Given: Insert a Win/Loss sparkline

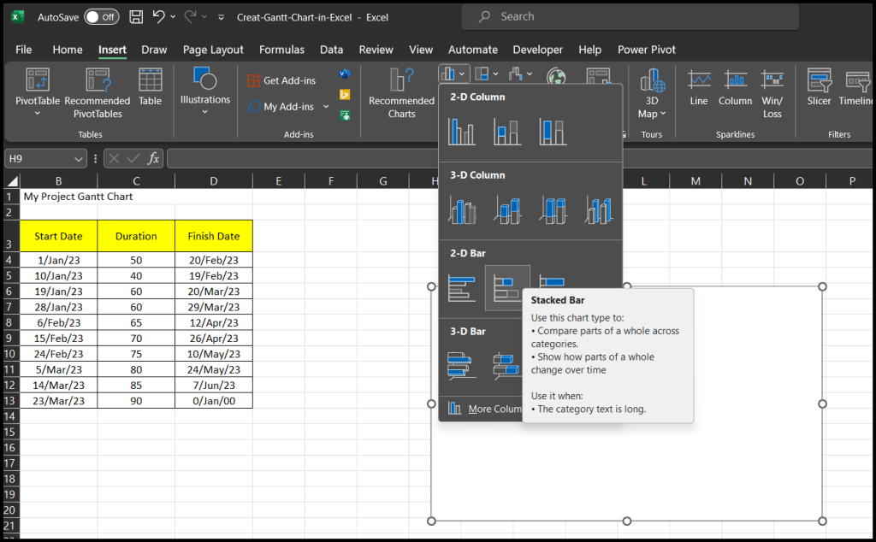Looking at the screenshot, I should [772, 90].
